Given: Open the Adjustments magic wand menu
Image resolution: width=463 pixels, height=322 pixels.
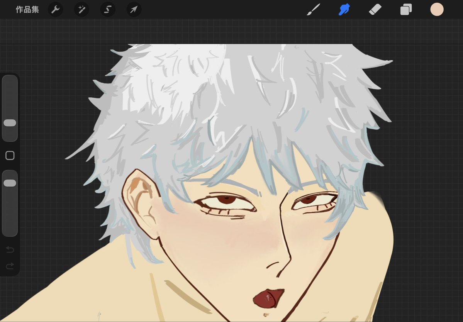Looking at the screenshot, I should click(81, 9).
